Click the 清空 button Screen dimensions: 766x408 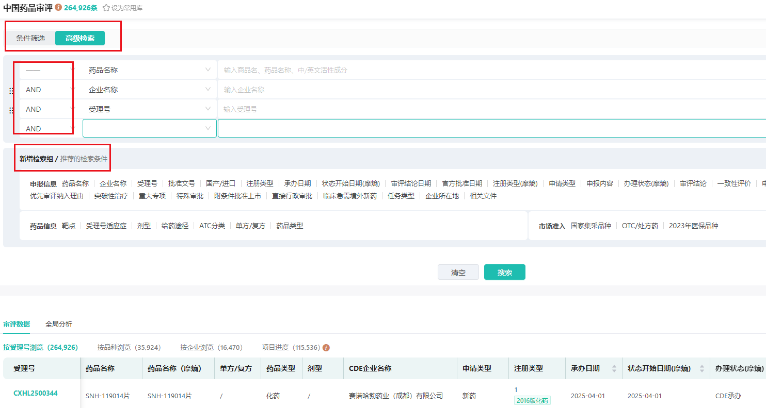coord(458,273)
